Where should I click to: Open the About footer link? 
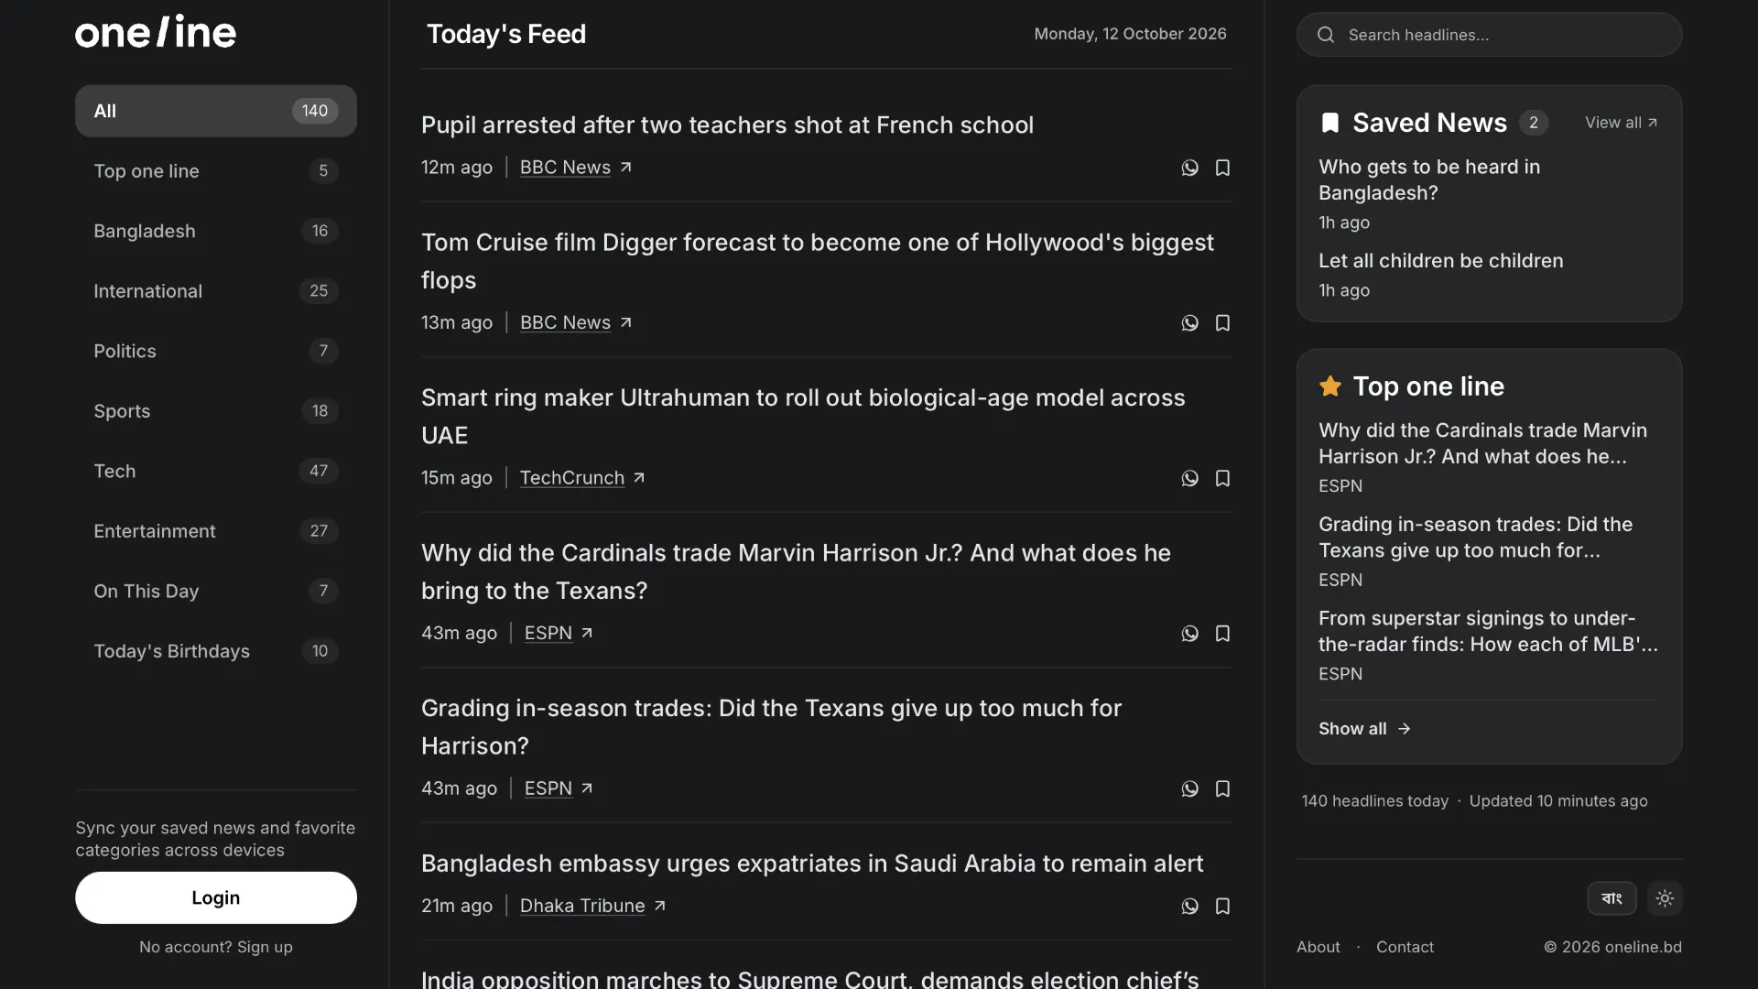tap(1318, 947)
